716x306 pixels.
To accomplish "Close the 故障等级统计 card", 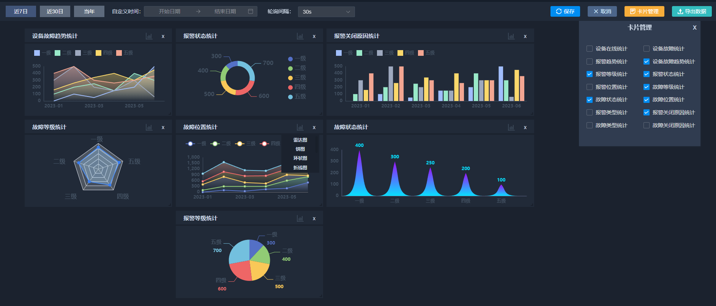I will pos(163,128).
